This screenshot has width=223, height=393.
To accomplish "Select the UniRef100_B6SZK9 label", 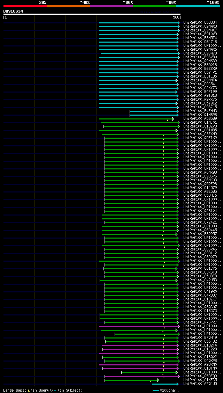I will pos(200,69).
